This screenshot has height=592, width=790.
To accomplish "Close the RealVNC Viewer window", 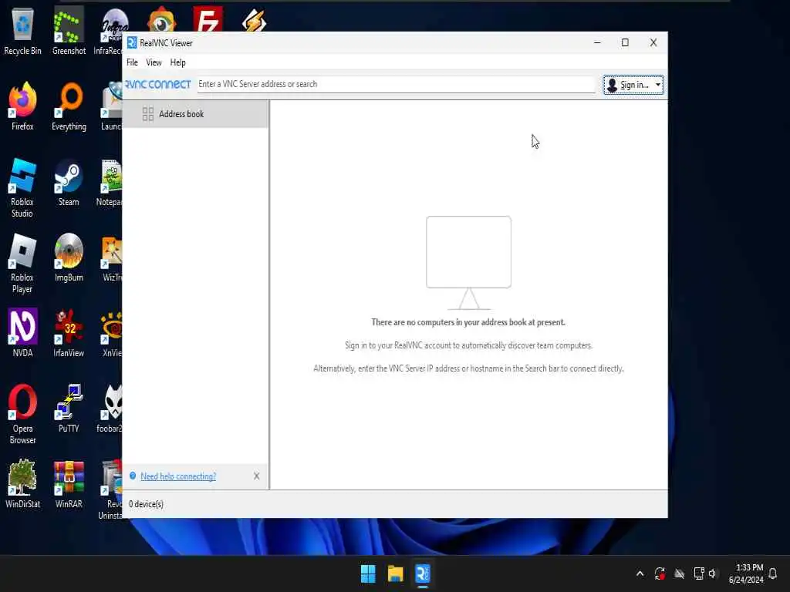I will [653, 43].
